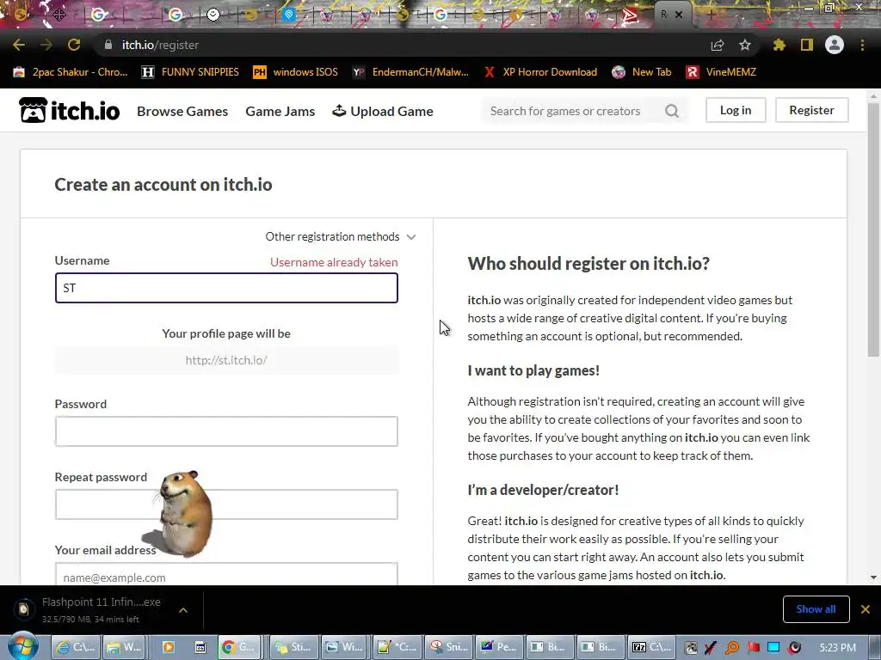881x660 pixels.
Task: Switch to the Chrome taskbar button
Action: 239,647
